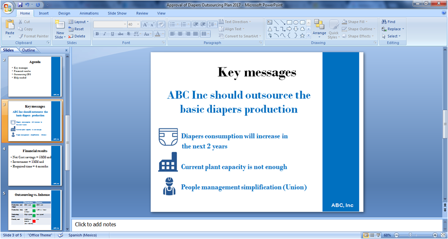
Task: Align text right
Action: (188, 34)
